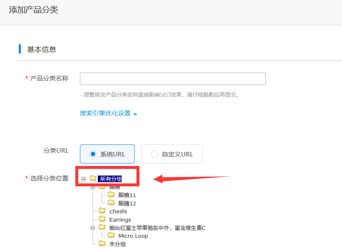Screen dimensions: 342x249
Task: Click the cheshi folder icon
Action: point(102,211)
